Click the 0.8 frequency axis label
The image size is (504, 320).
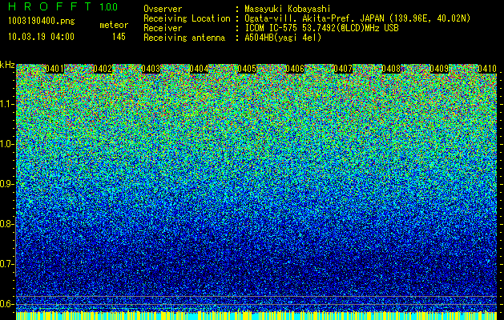[x=7, y=224]
